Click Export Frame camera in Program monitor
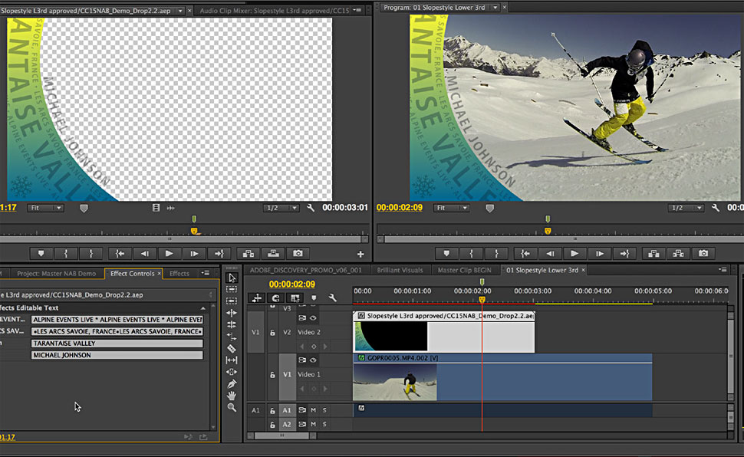 (x=702, y=253)
